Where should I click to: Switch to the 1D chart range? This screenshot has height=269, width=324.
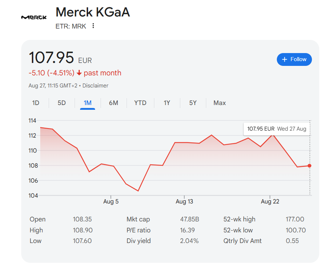[x=36, y=103]
